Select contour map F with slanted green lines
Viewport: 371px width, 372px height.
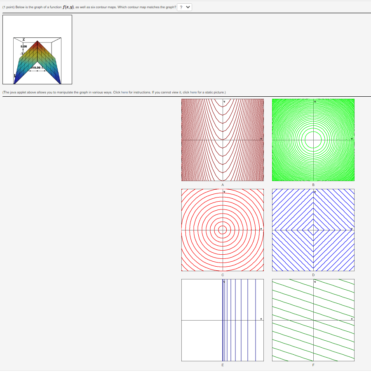[x=313, y=320]
